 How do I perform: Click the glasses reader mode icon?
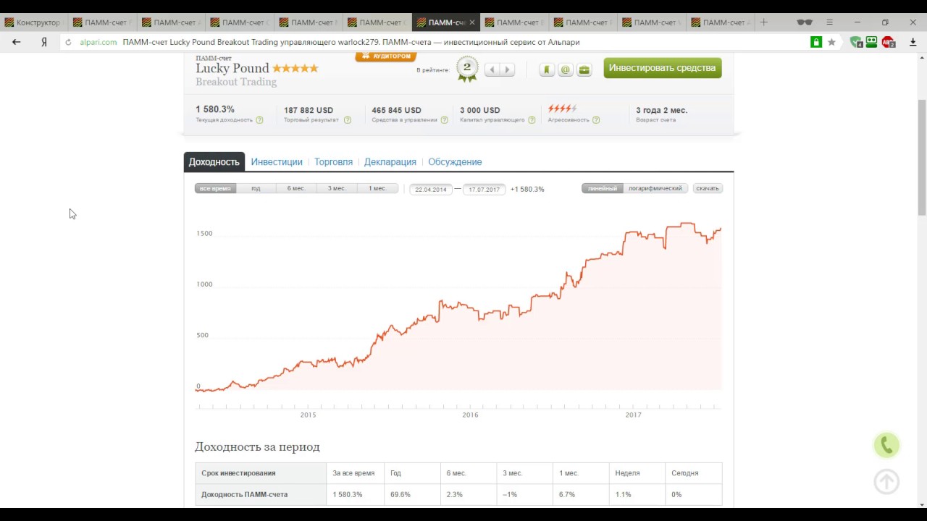click(805, 22)
